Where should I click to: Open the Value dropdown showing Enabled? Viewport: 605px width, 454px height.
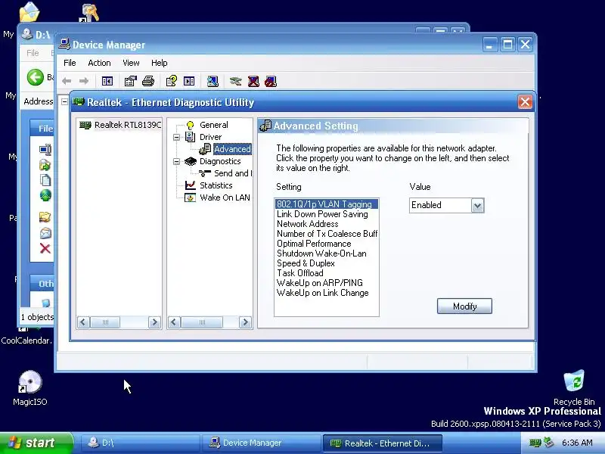click(x=477, y=205)
